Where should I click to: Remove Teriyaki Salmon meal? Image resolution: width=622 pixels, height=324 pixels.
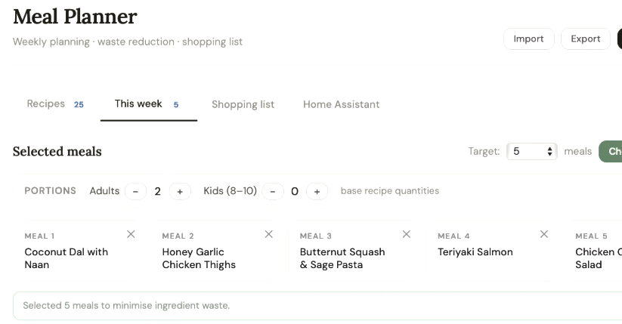544,234
